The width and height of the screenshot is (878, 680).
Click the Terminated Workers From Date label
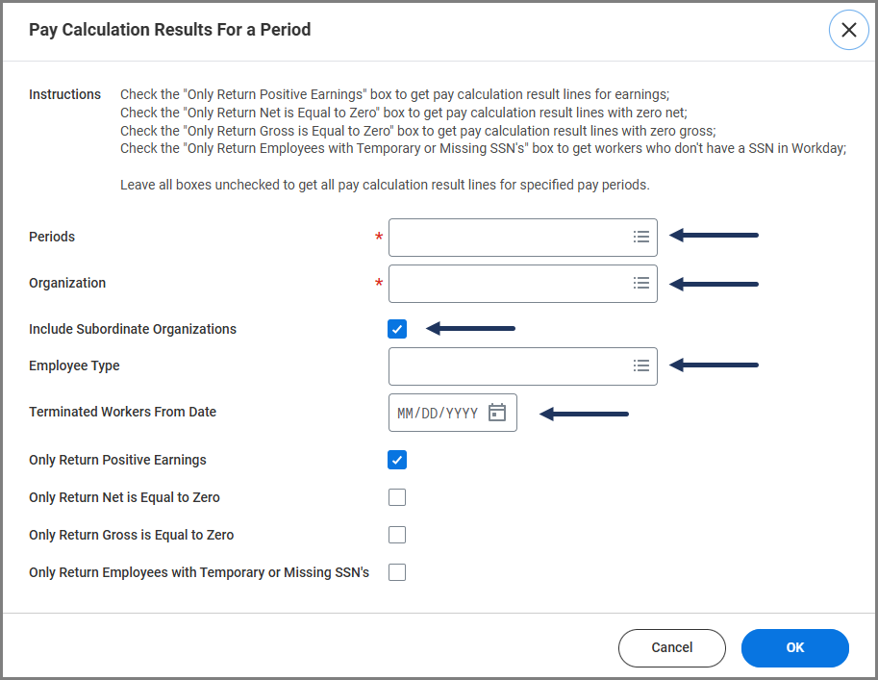point(122,412)
